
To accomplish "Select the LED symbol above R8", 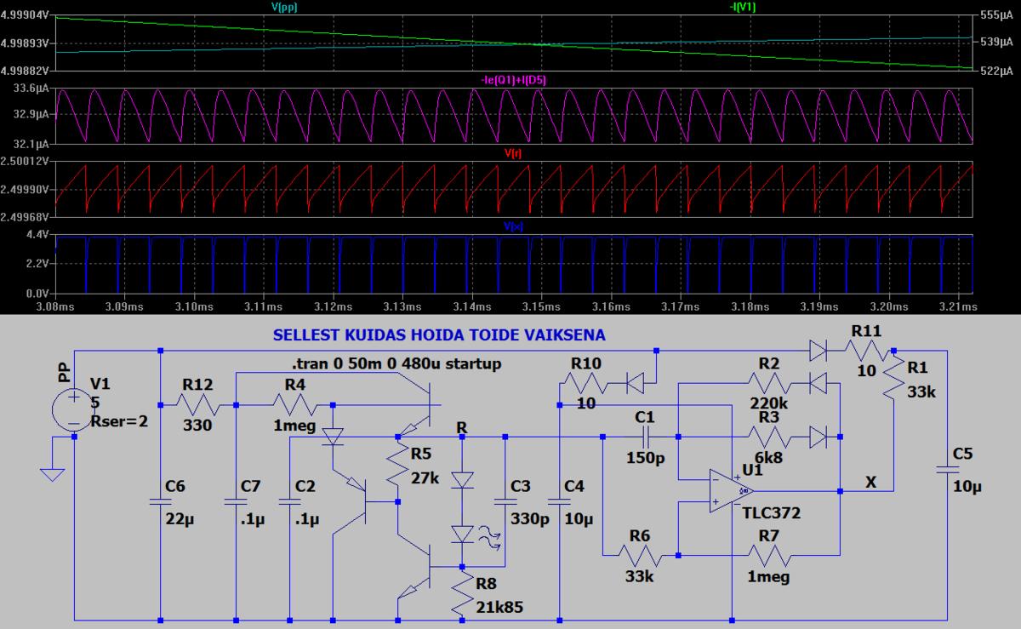I will point(462,534).
